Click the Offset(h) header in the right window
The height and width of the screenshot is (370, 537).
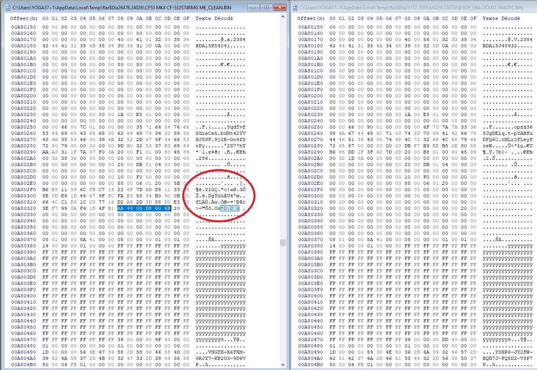311,18
